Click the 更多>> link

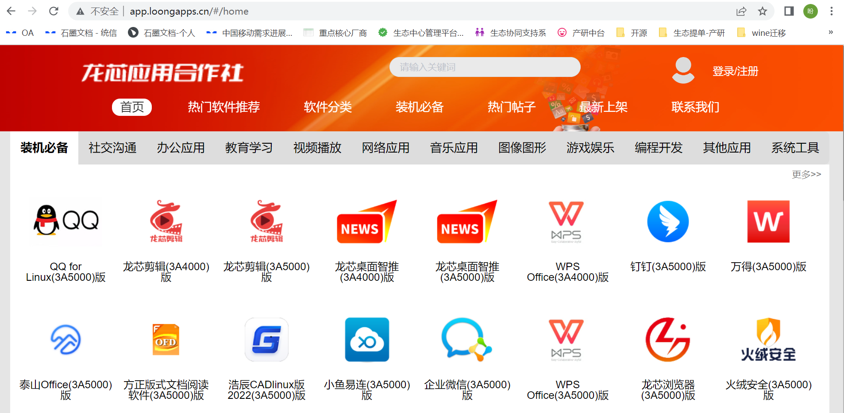(x=806, y=174)
